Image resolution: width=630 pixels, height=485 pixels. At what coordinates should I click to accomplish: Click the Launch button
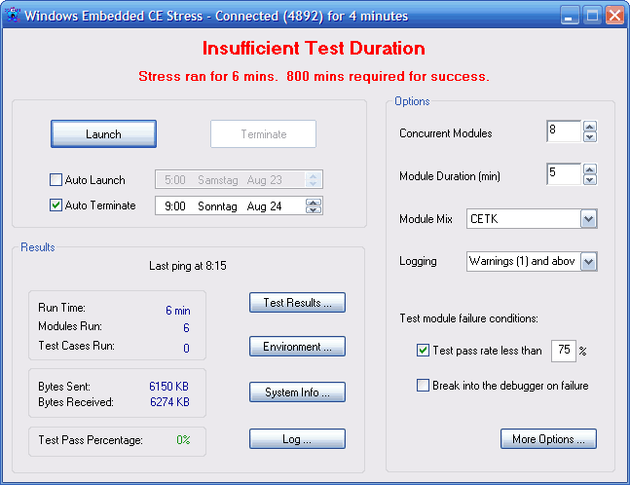point(103,133)
